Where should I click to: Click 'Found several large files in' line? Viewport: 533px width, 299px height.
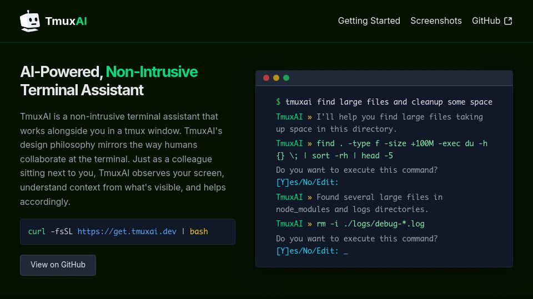pyautogui.click(x=359, y=197)
